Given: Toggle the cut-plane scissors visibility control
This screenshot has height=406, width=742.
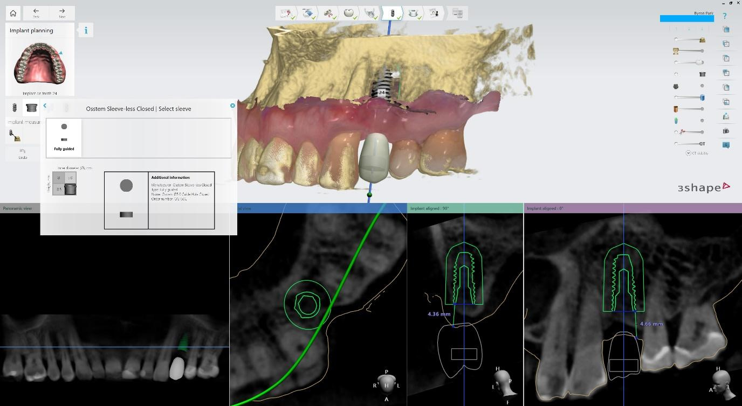Looking at the screenshot, I should coord(676,131).
